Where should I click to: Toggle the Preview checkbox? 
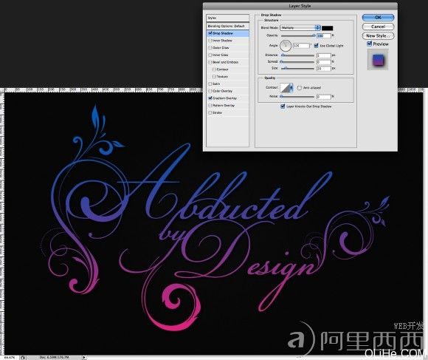coord(370,44)
